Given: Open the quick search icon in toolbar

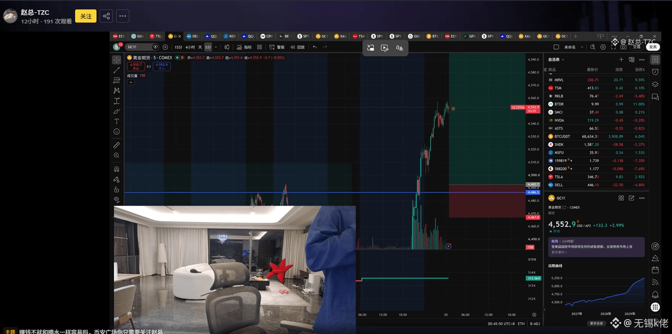Looking at the screenshot, I should (593, 47).
